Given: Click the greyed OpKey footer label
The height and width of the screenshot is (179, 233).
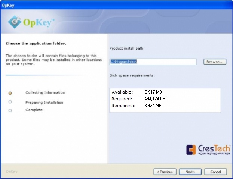Looking at the screenshot, I should coord(12,172).
